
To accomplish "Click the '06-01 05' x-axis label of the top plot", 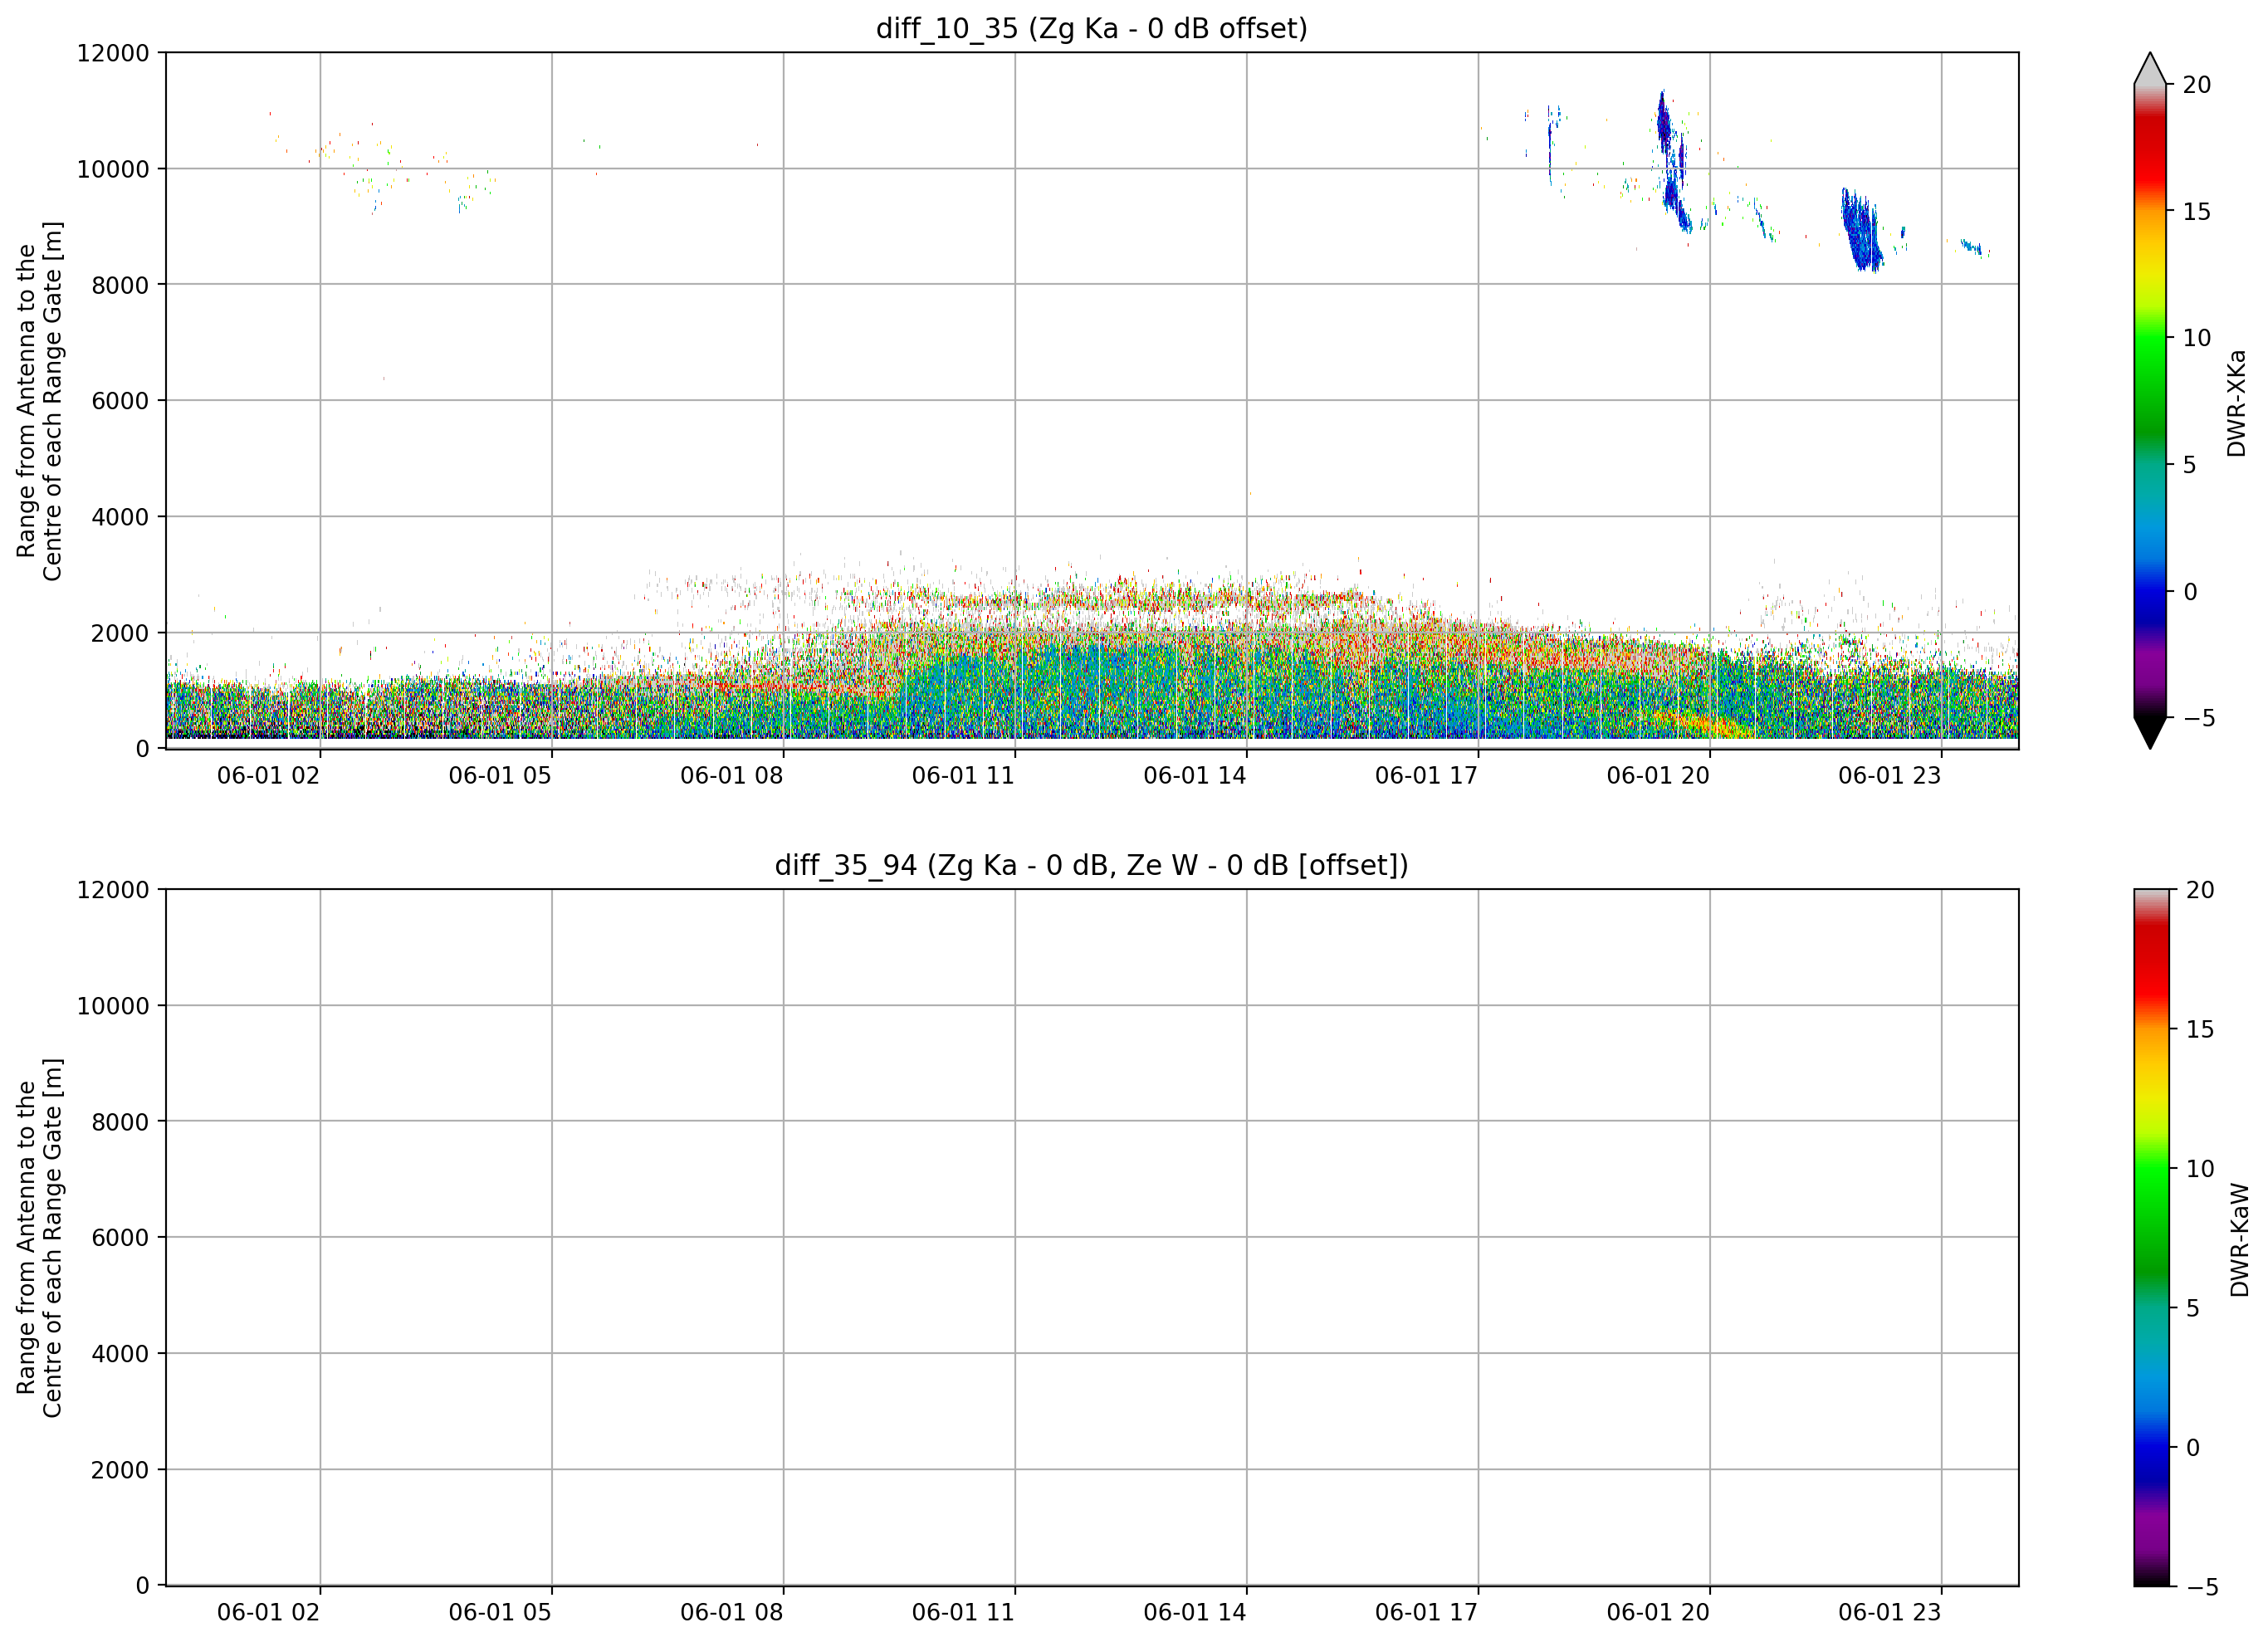I will [x=500, y=775].
